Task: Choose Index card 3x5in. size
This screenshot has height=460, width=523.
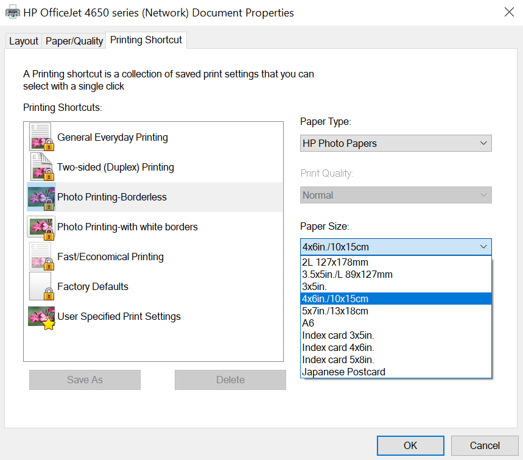Action: [396, 336]
